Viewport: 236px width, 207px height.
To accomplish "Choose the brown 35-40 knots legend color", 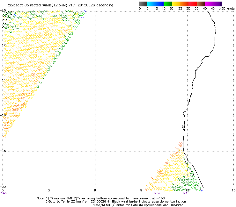I will coord(201,4).
